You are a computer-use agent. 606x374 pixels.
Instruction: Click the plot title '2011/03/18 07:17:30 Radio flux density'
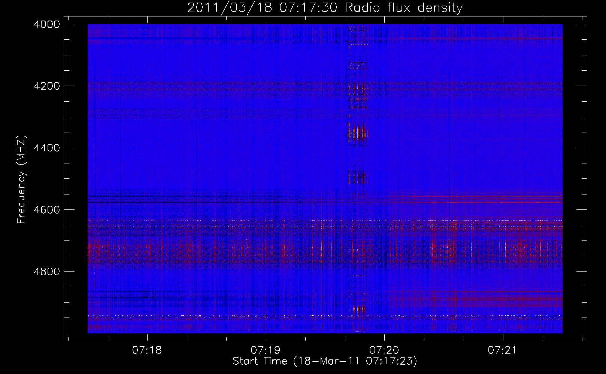[325, 7]
